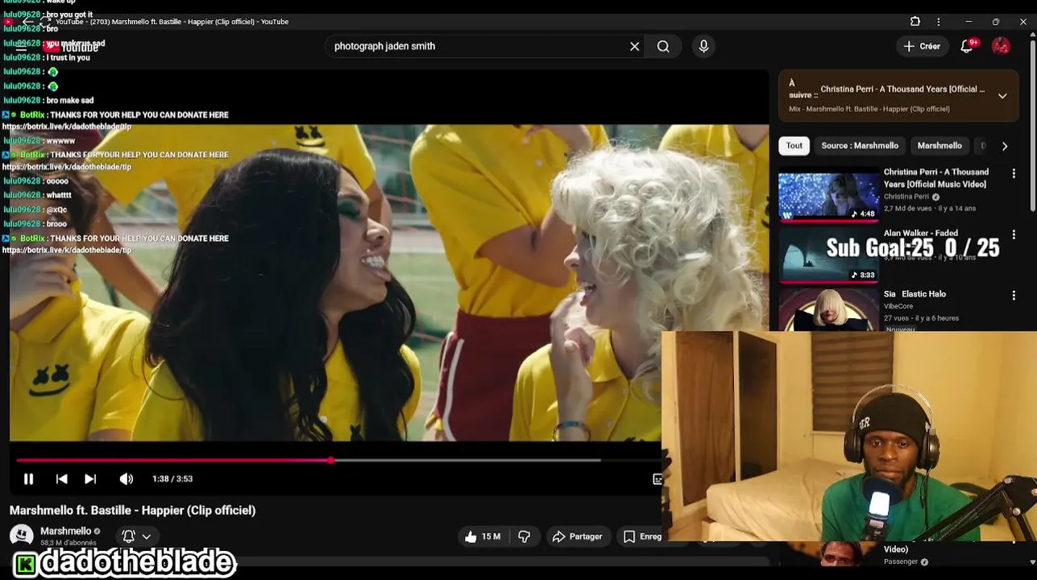Open subscription notification bell dropdown
Viewport: 1037px width, 580px height.
pos(136,536)
